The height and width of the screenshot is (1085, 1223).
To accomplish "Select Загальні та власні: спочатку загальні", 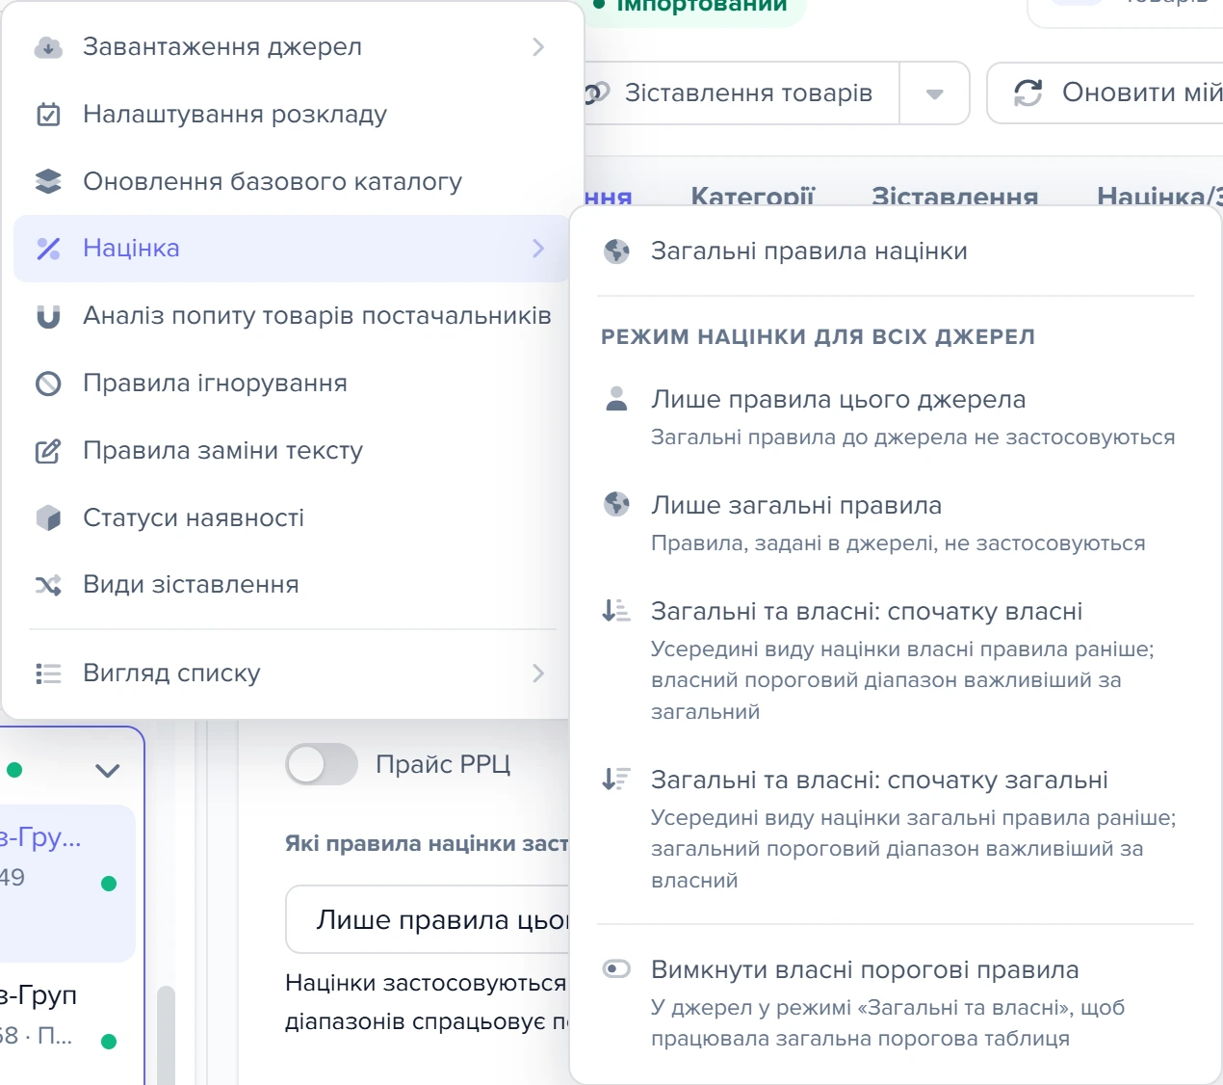I will [896, 830].
